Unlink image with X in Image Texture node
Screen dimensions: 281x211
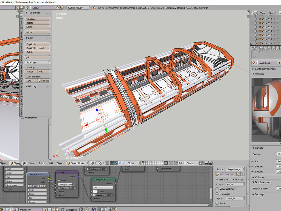pyautogui.click(x=46, y=186)
